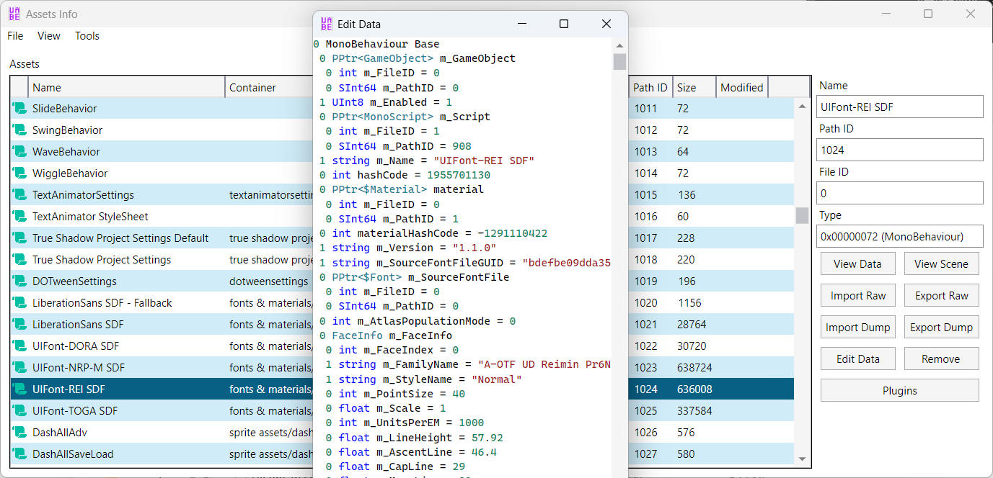Click the DashAllSaveLoad asset icon
This screenshot has width=993, height=478.
point(19,454)
